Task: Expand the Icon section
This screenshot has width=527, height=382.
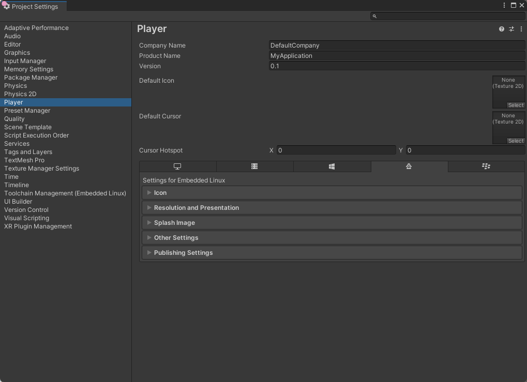Action: tap(160, 192)
